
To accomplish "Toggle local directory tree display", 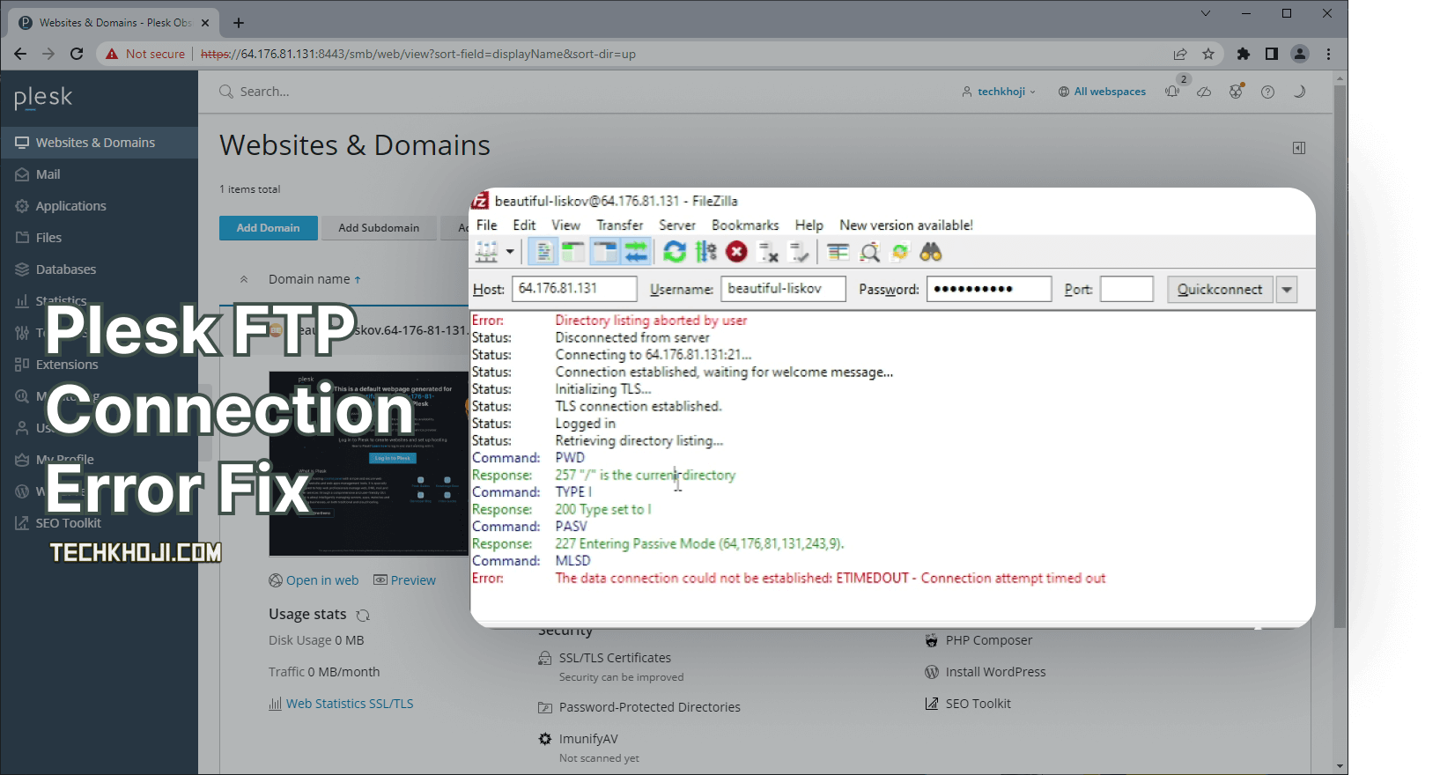I will tap(573, 253).
